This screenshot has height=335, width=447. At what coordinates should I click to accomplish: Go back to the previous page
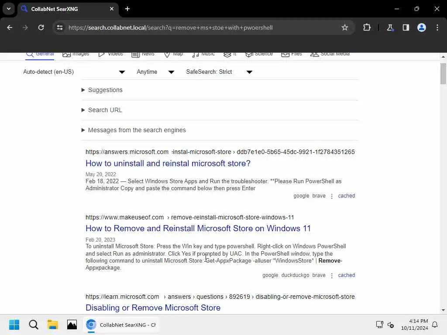click(x=10, y=27)
